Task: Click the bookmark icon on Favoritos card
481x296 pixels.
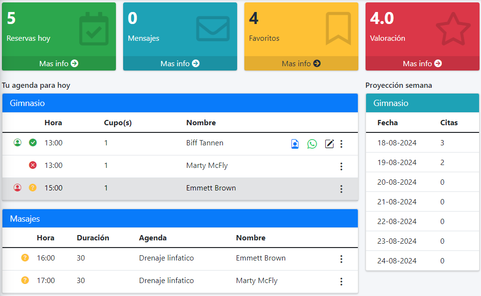Action: tap(338, 29)
